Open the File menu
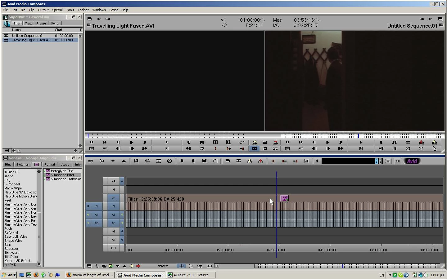Image resolution: width=447 pixels, height=279 pixels. (x=5, y=10)
